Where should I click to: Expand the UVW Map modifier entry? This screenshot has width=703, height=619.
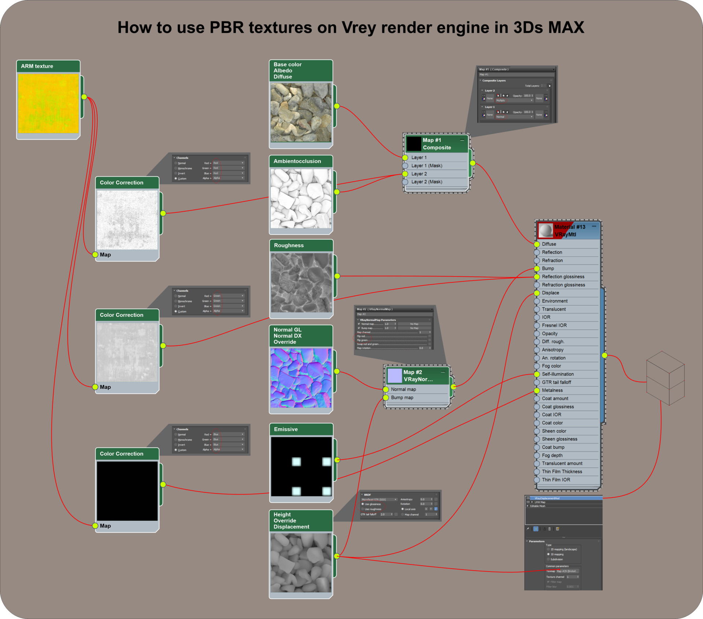pyautogui.click(x=532, y=502)
